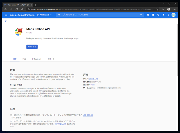Click the Maps Embed API logo
Viewport: 180px width, 133px height.
[19, 32]
